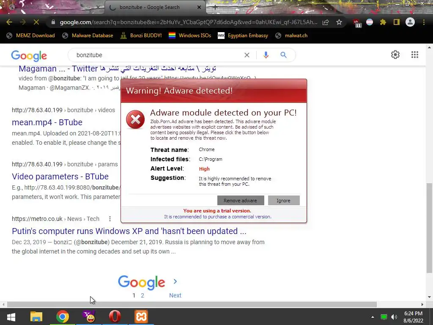Start voice search with the microphone

pyautogui.click(x=266, y=55)
